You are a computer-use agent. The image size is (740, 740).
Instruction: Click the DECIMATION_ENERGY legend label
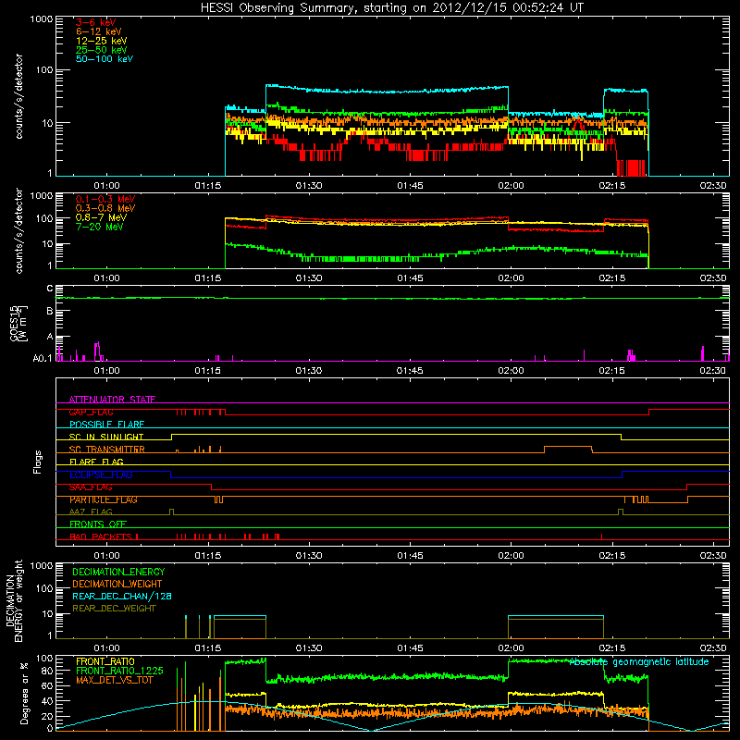click(x=118, y=572)
